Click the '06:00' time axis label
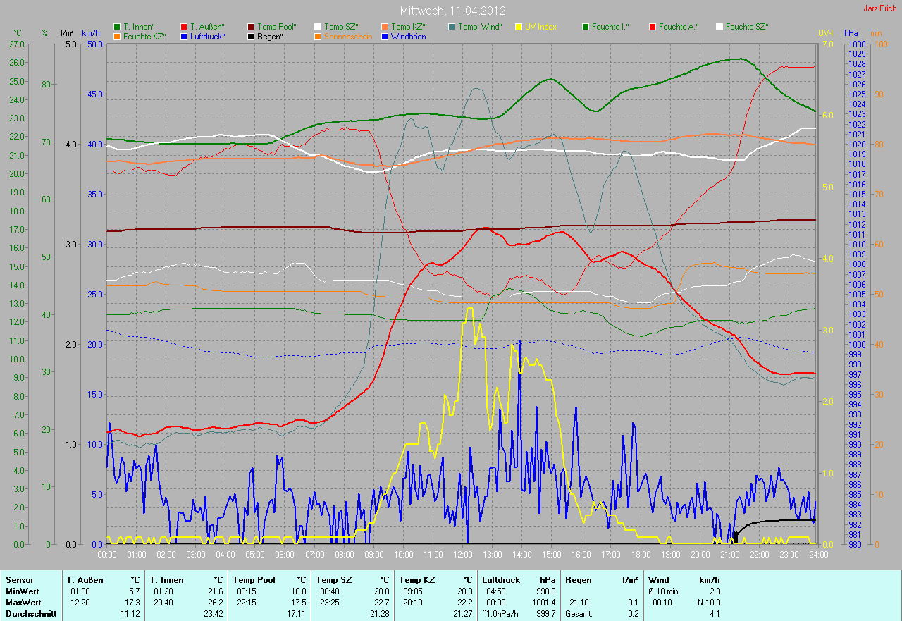 tap(285, 555)
